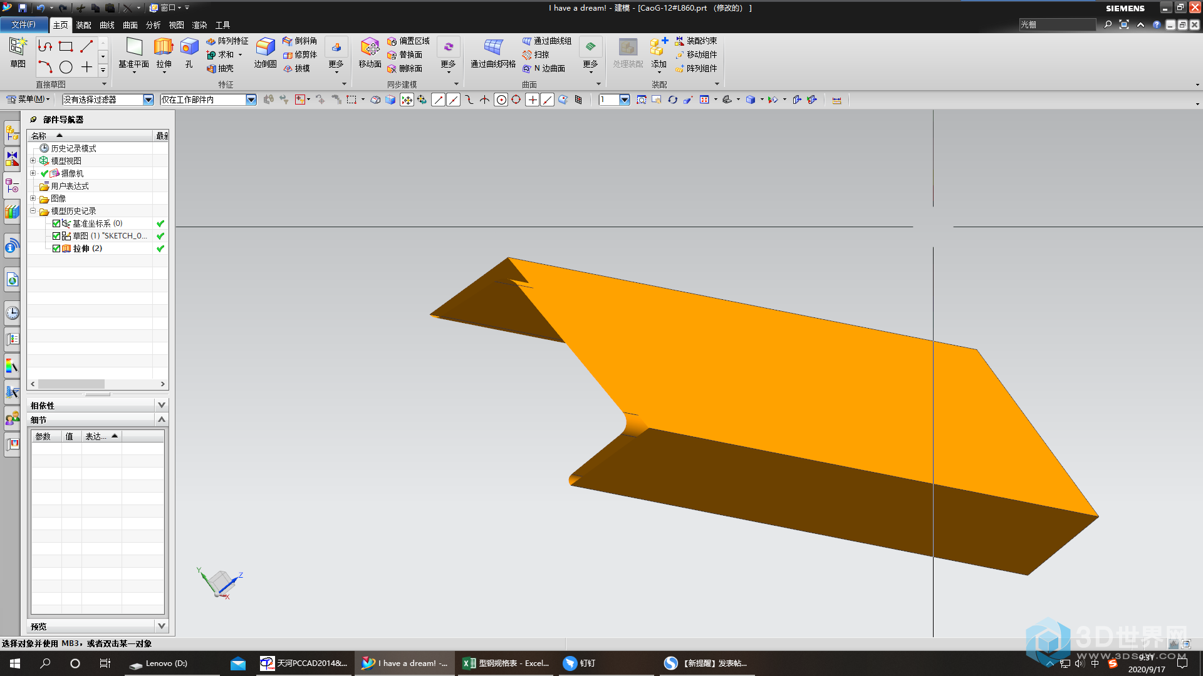Select the line sketch tool
Image resolution: width=1203 pixels, height=676 pixels.
point(86,46)
